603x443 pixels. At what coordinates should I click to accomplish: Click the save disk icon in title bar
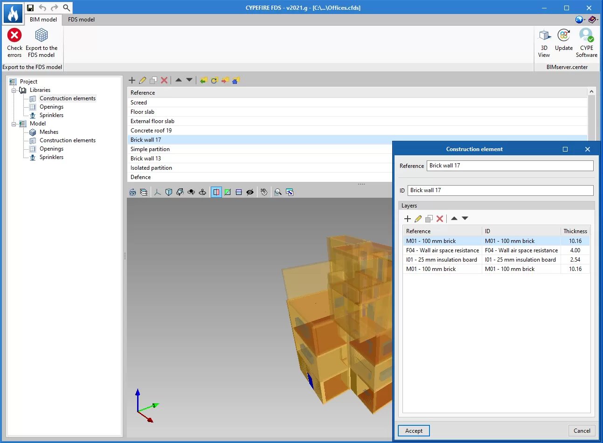30,7
